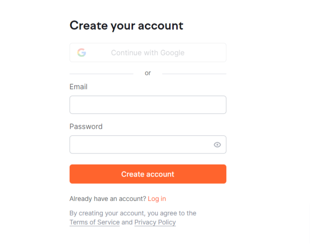Show password using the eye icon
Image resolution: width=310 pixels, height=252 pixels.
pyautogui.click(x=217, y=145)
